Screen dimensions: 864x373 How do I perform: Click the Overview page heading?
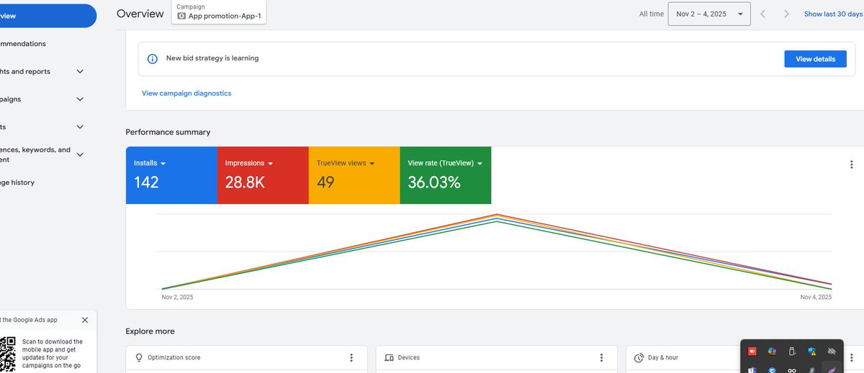[x=140, y=14]
